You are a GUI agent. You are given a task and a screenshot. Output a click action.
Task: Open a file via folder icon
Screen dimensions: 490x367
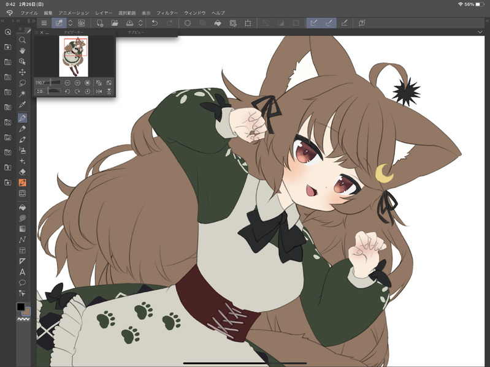pos(115,23)
